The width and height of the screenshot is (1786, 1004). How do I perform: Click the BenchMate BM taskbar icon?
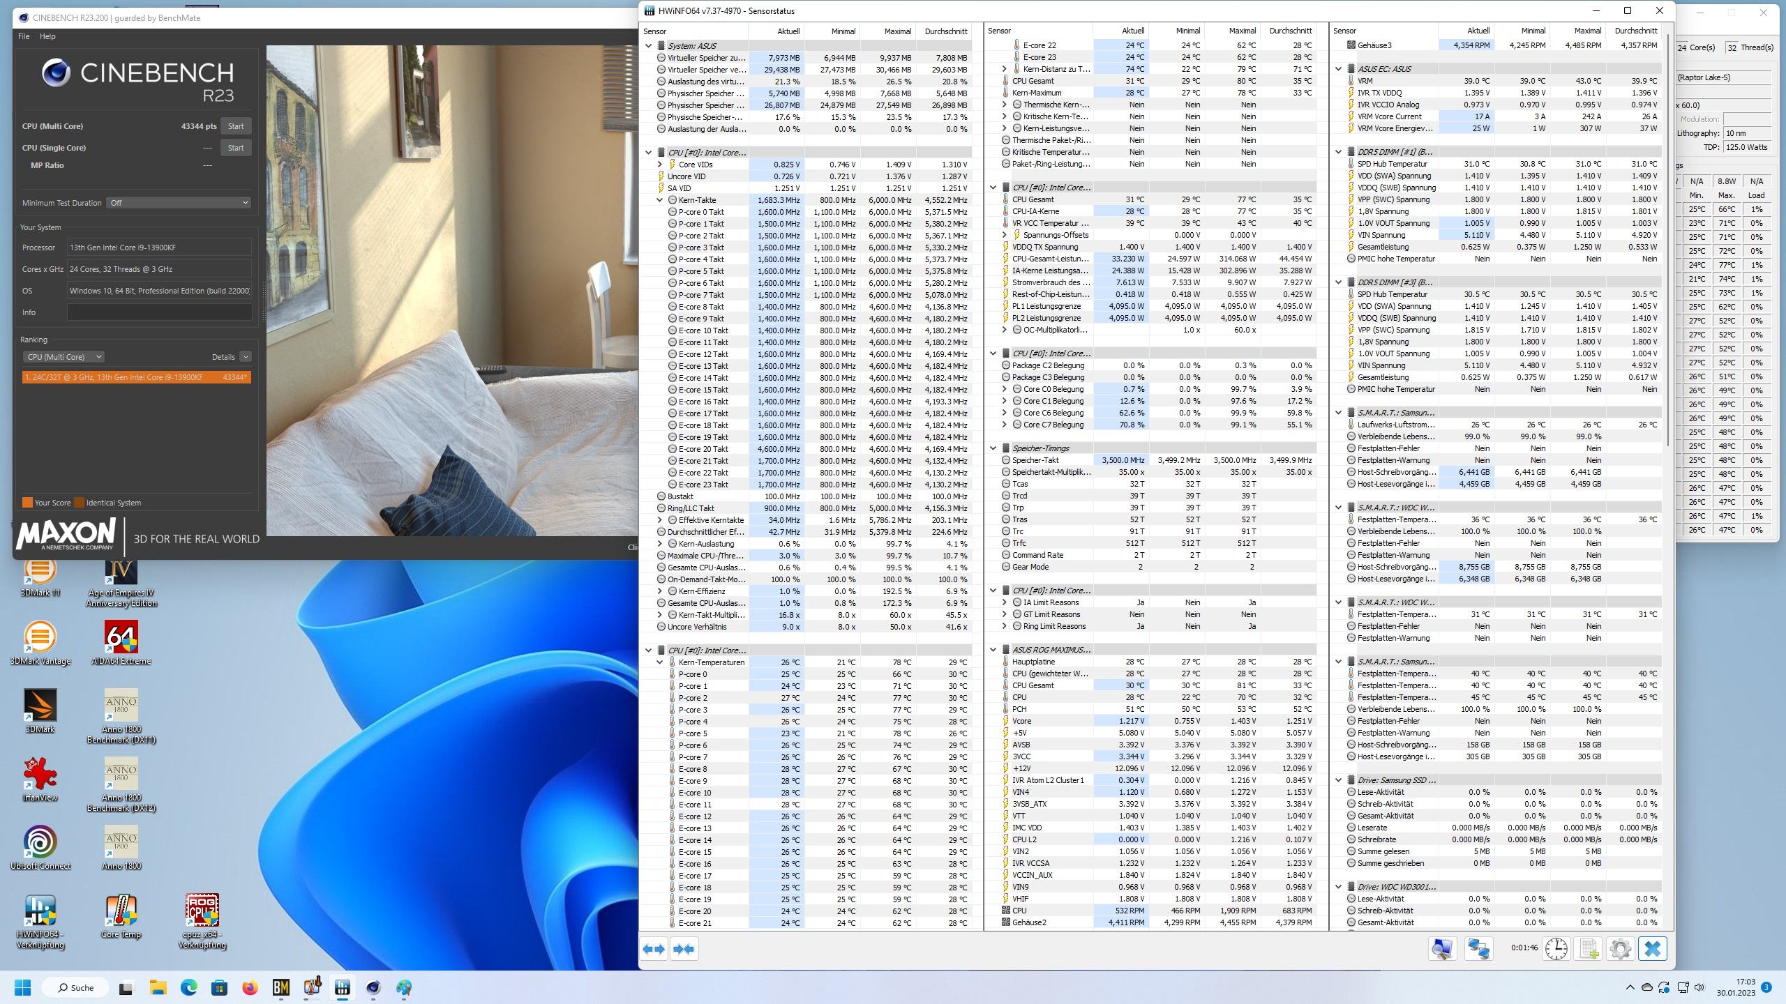click(281, 987)
